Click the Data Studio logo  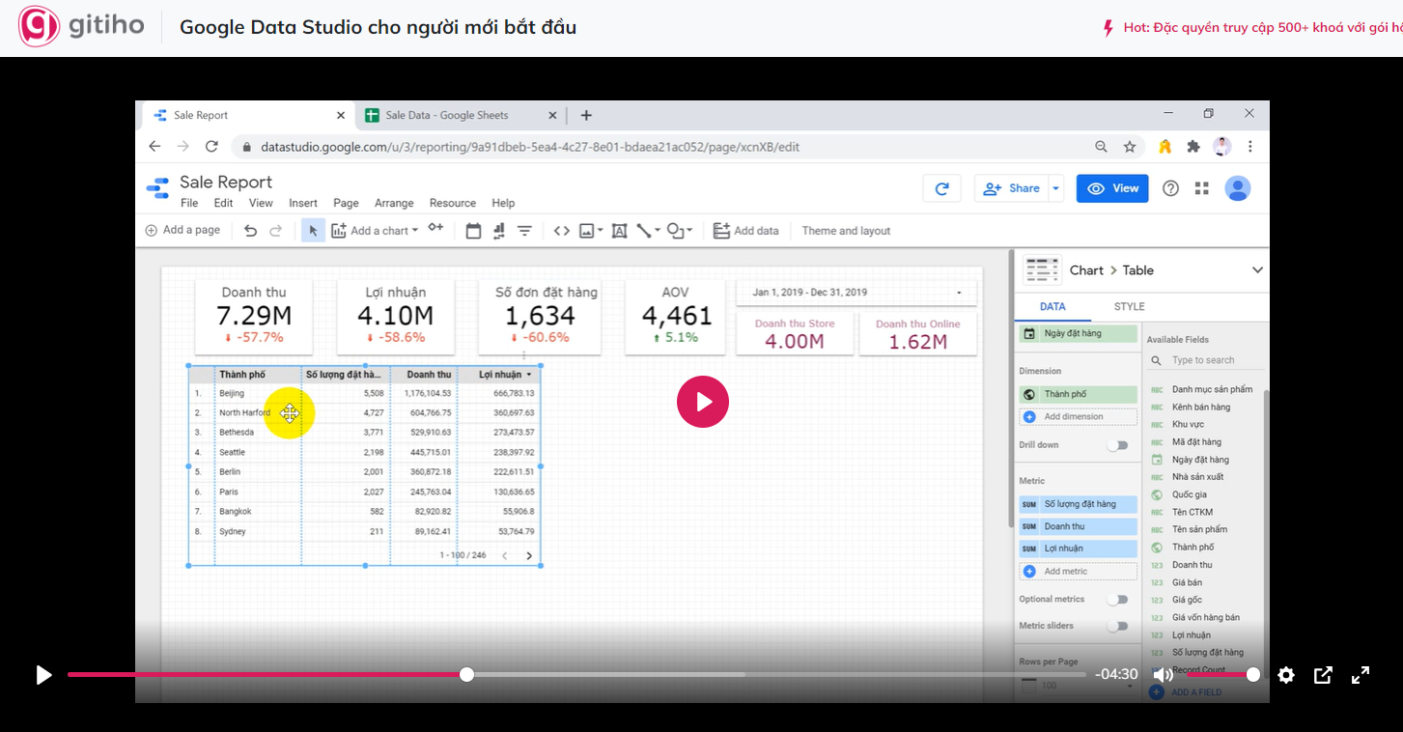157,188
